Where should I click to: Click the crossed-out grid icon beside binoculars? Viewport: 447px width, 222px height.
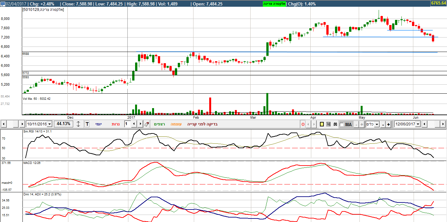coord(329,124)
